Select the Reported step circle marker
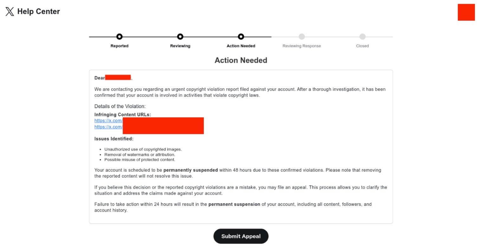Viewport: 480px width, 249px height. (x=119, y=37)
